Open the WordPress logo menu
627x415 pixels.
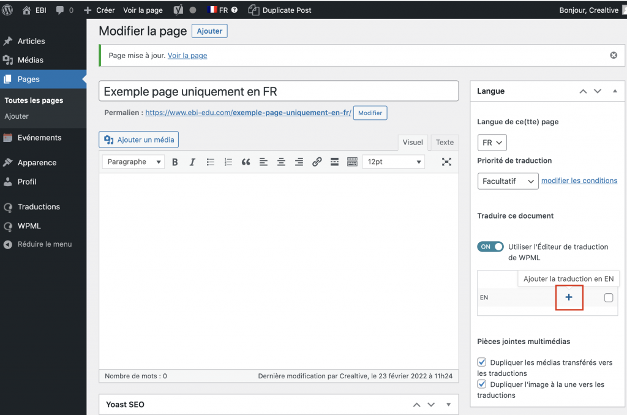[x=7, y=10]
